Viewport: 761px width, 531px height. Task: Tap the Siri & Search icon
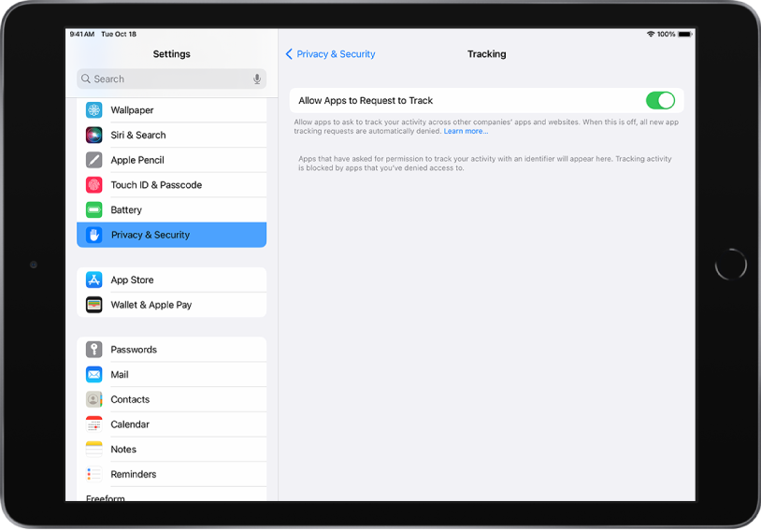93,135
